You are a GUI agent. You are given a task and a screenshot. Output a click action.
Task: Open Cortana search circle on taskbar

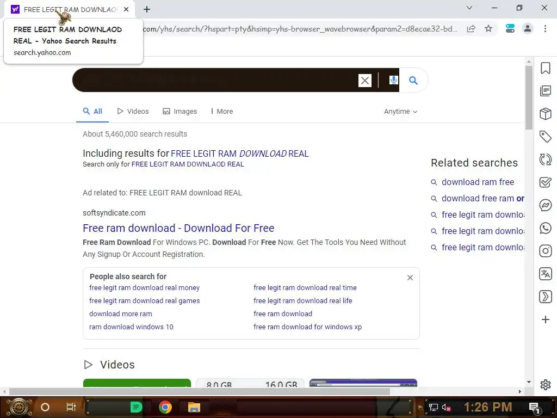click(45, 407)
